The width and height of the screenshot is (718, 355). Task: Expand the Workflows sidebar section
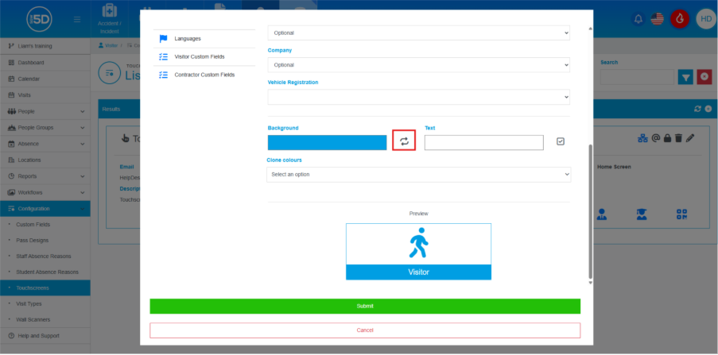pos(45,192)
